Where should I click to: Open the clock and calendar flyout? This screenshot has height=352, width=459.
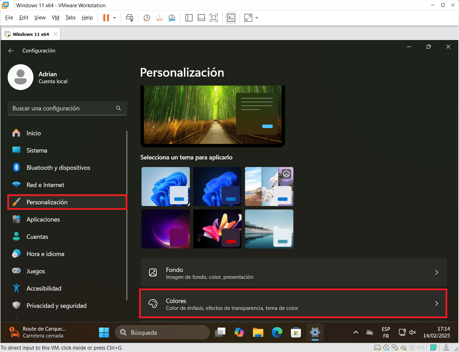[x=437, y=333]
